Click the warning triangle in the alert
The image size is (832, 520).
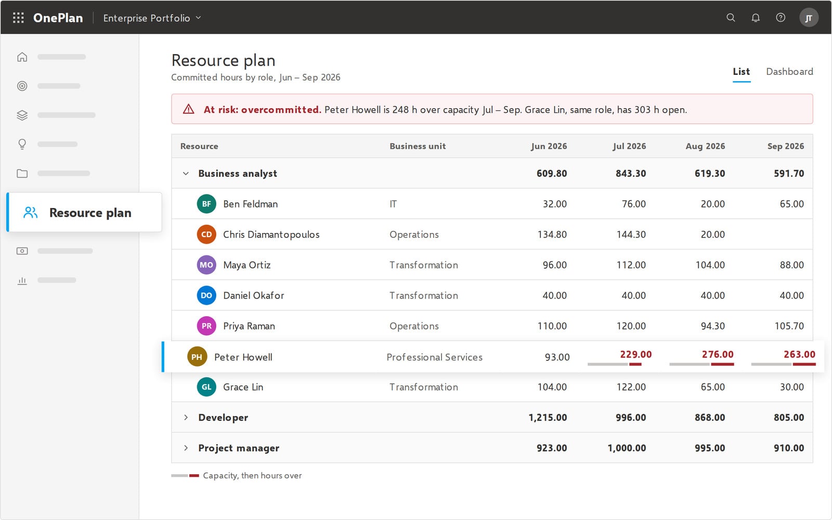click(188, 109)
